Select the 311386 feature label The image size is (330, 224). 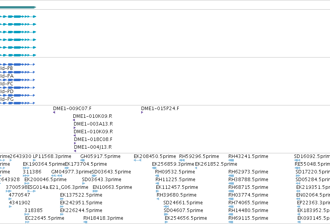(x=32, y=172)
